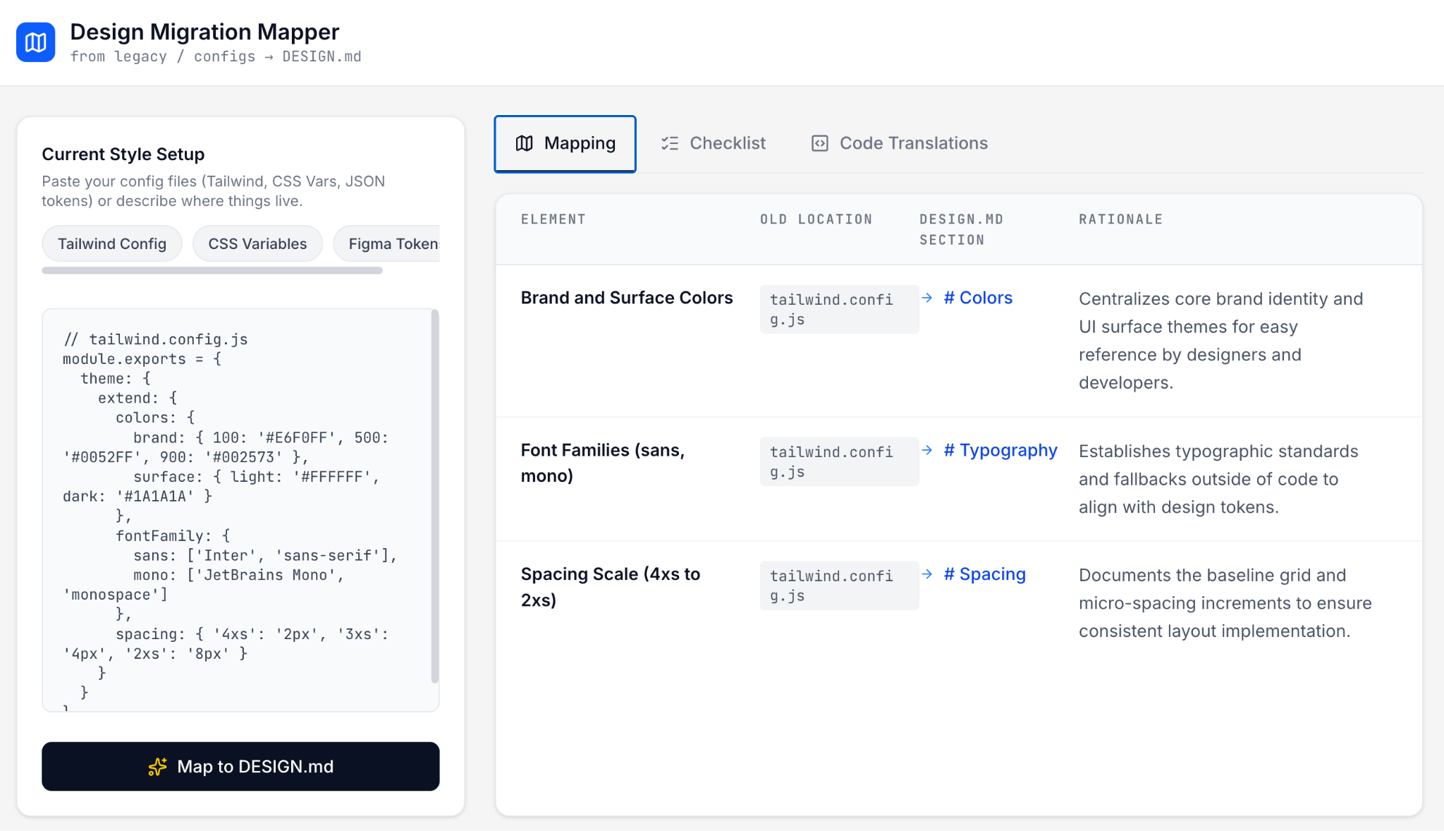Viewport: 1444px width, 831px height.
Task: Click the blue map app logo icon
Action: click(x=35, y=42)
